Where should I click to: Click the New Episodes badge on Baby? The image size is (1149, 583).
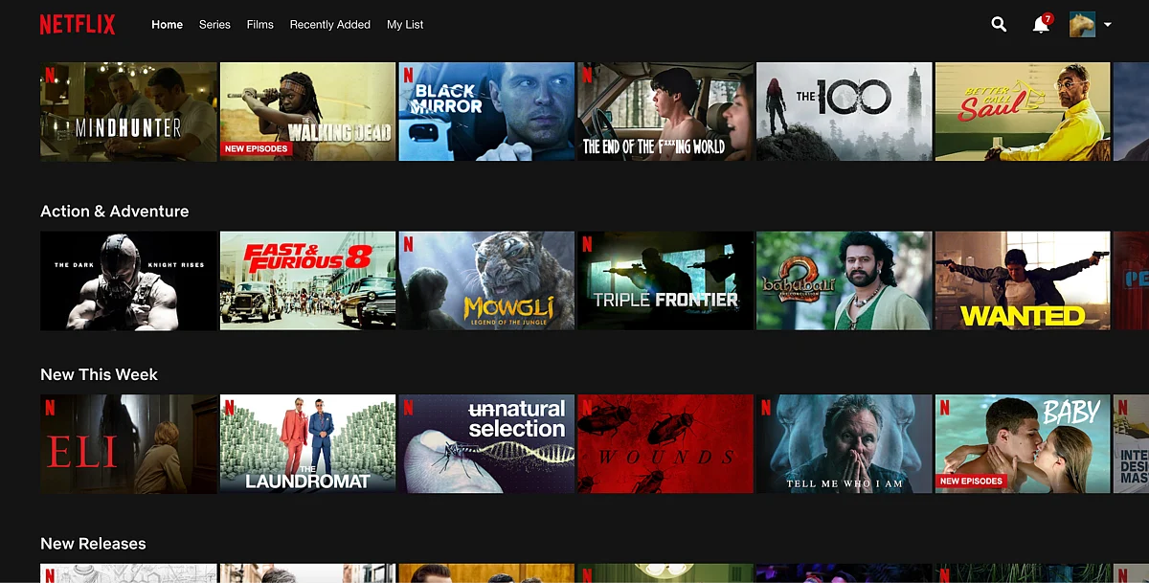(971, 482)
